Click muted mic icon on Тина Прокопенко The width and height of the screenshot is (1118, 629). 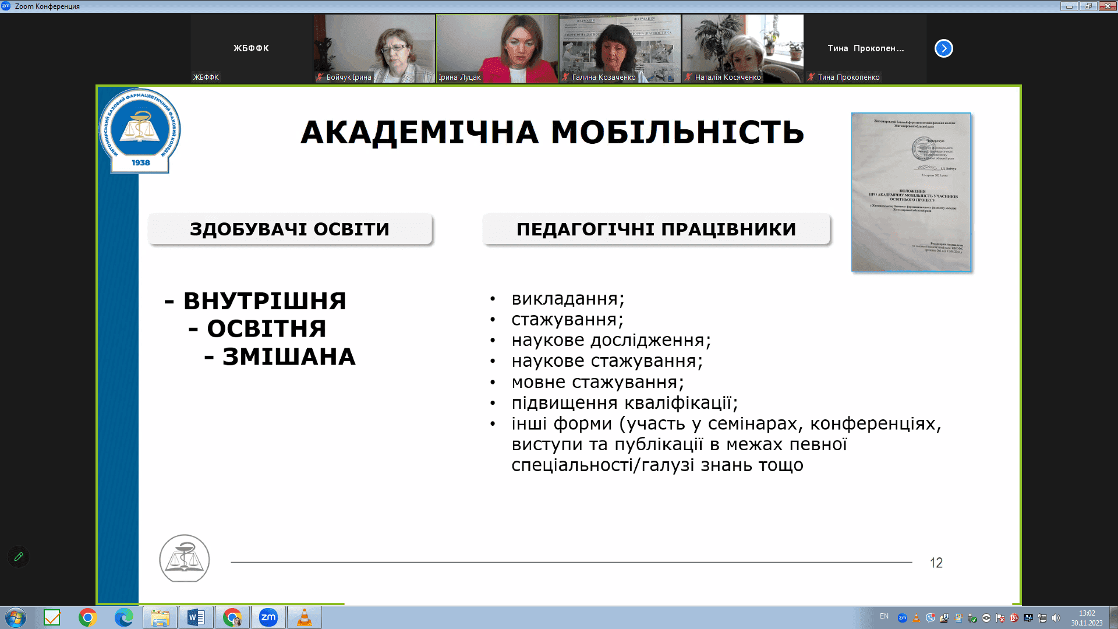click(811, 77)
